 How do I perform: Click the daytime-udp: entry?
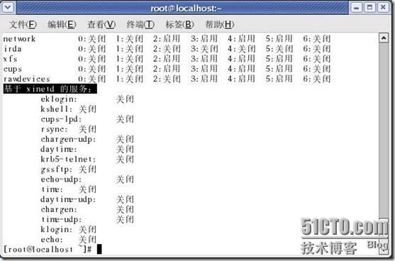tap(68, 200)
